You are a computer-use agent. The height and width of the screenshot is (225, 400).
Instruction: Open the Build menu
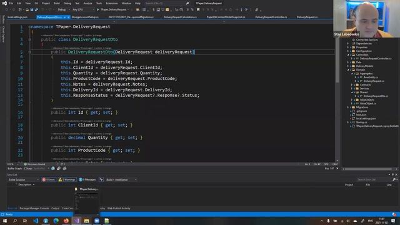(x=57, y=3)
